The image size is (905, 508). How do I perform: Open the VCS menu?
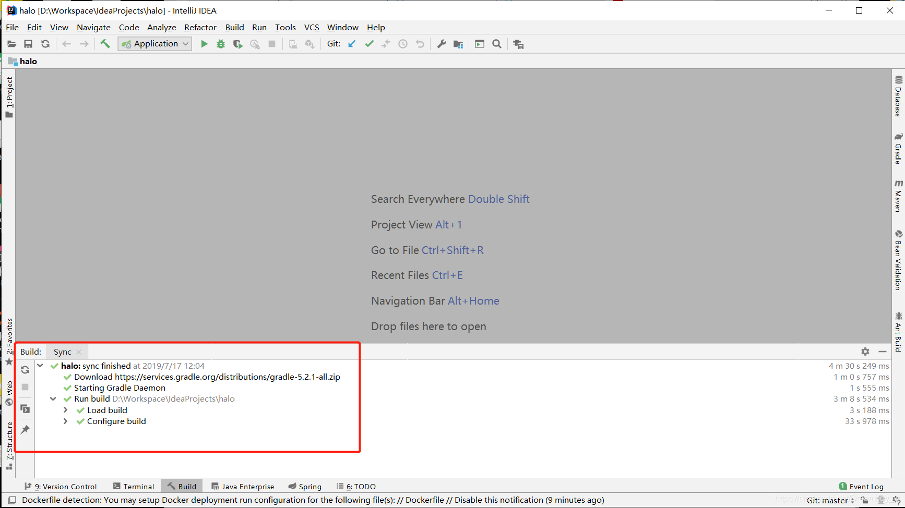coord(312,28)
